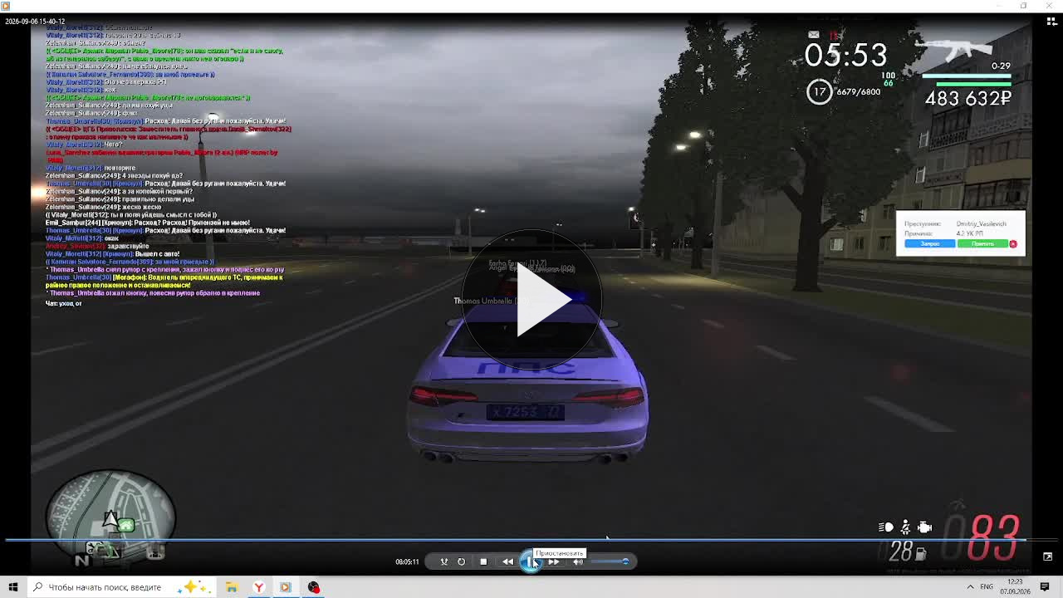
Task: Click the mail envelope HUD icon
Action: click(814, 35)
